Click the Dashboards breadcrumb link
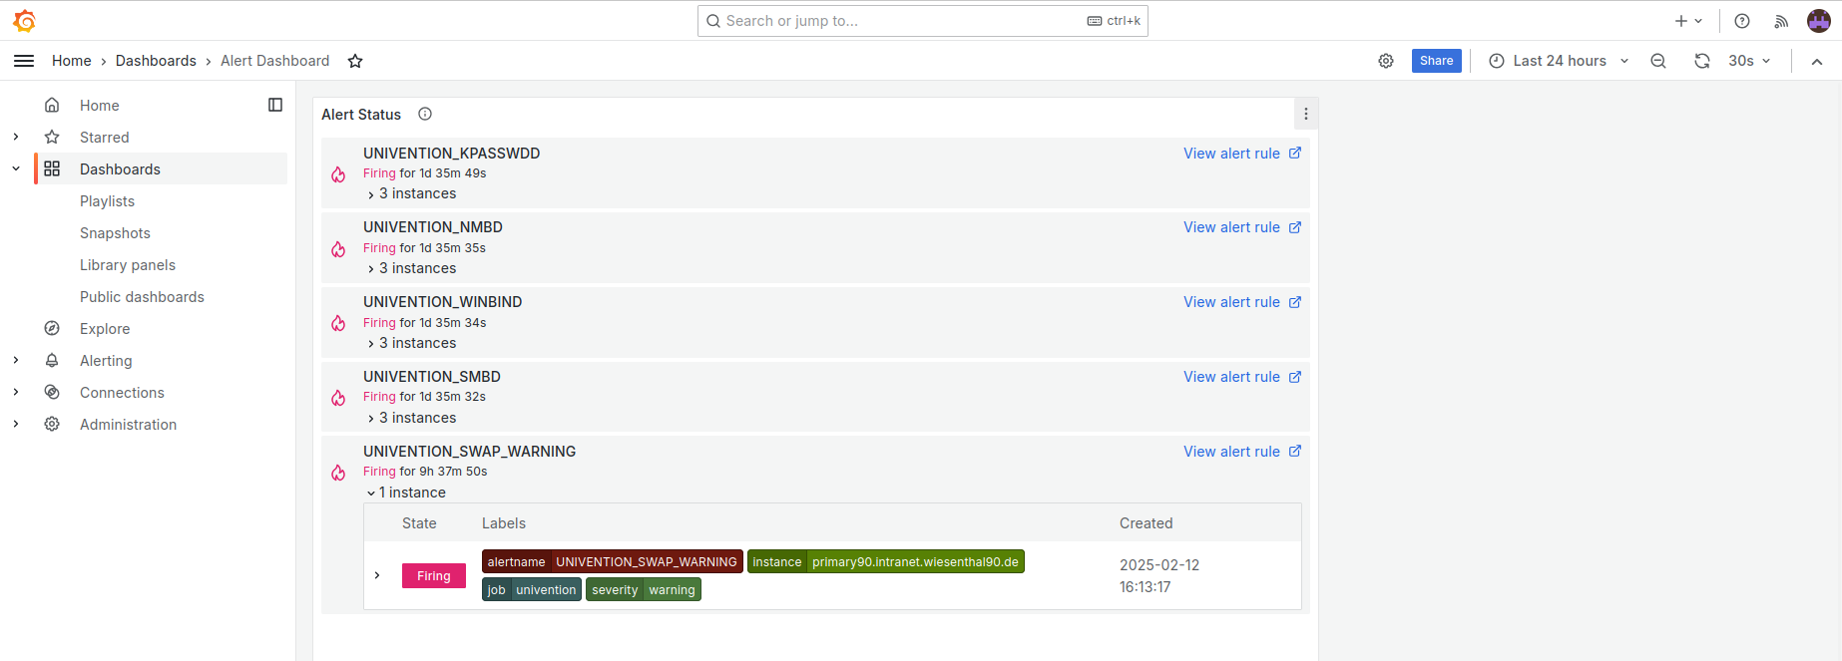This screenshot has height=661, width=1842. [x=156, y=61]
